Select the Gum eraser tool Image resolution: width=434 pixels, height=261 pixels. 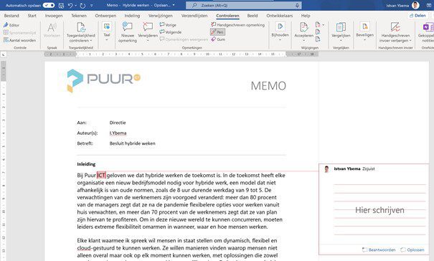(218, 39)
